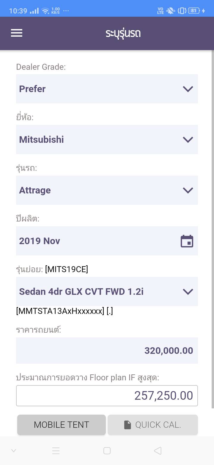Expand the Dealer Grade dropdown

click(107, 89)
